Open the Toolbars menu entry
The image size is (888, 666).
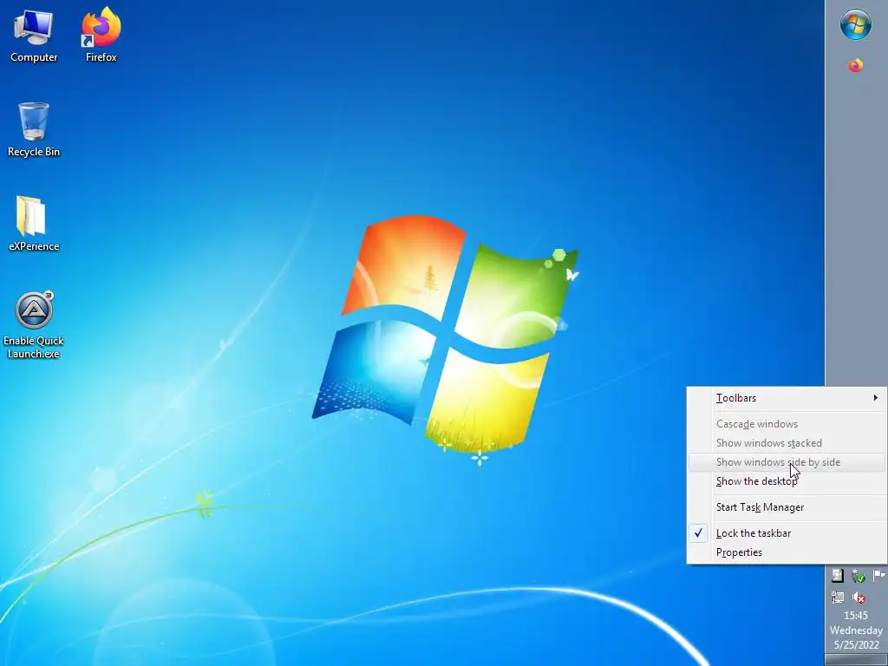787,397
